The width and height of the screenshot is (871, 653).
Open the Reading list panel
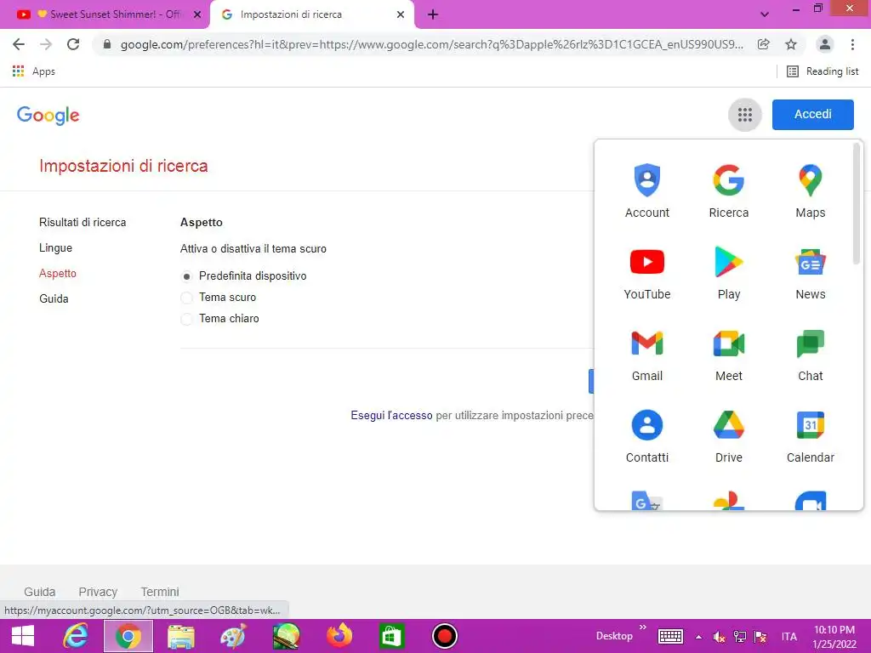pos(823,71)
